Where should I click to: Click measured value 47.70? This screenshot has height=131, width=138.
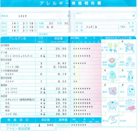pos(61,107)
